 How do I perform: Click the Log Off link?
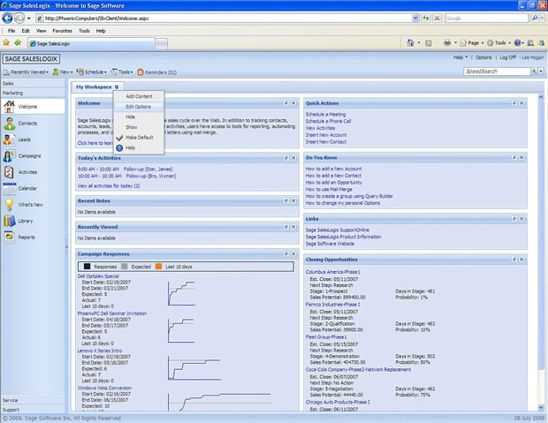(507, 57)
